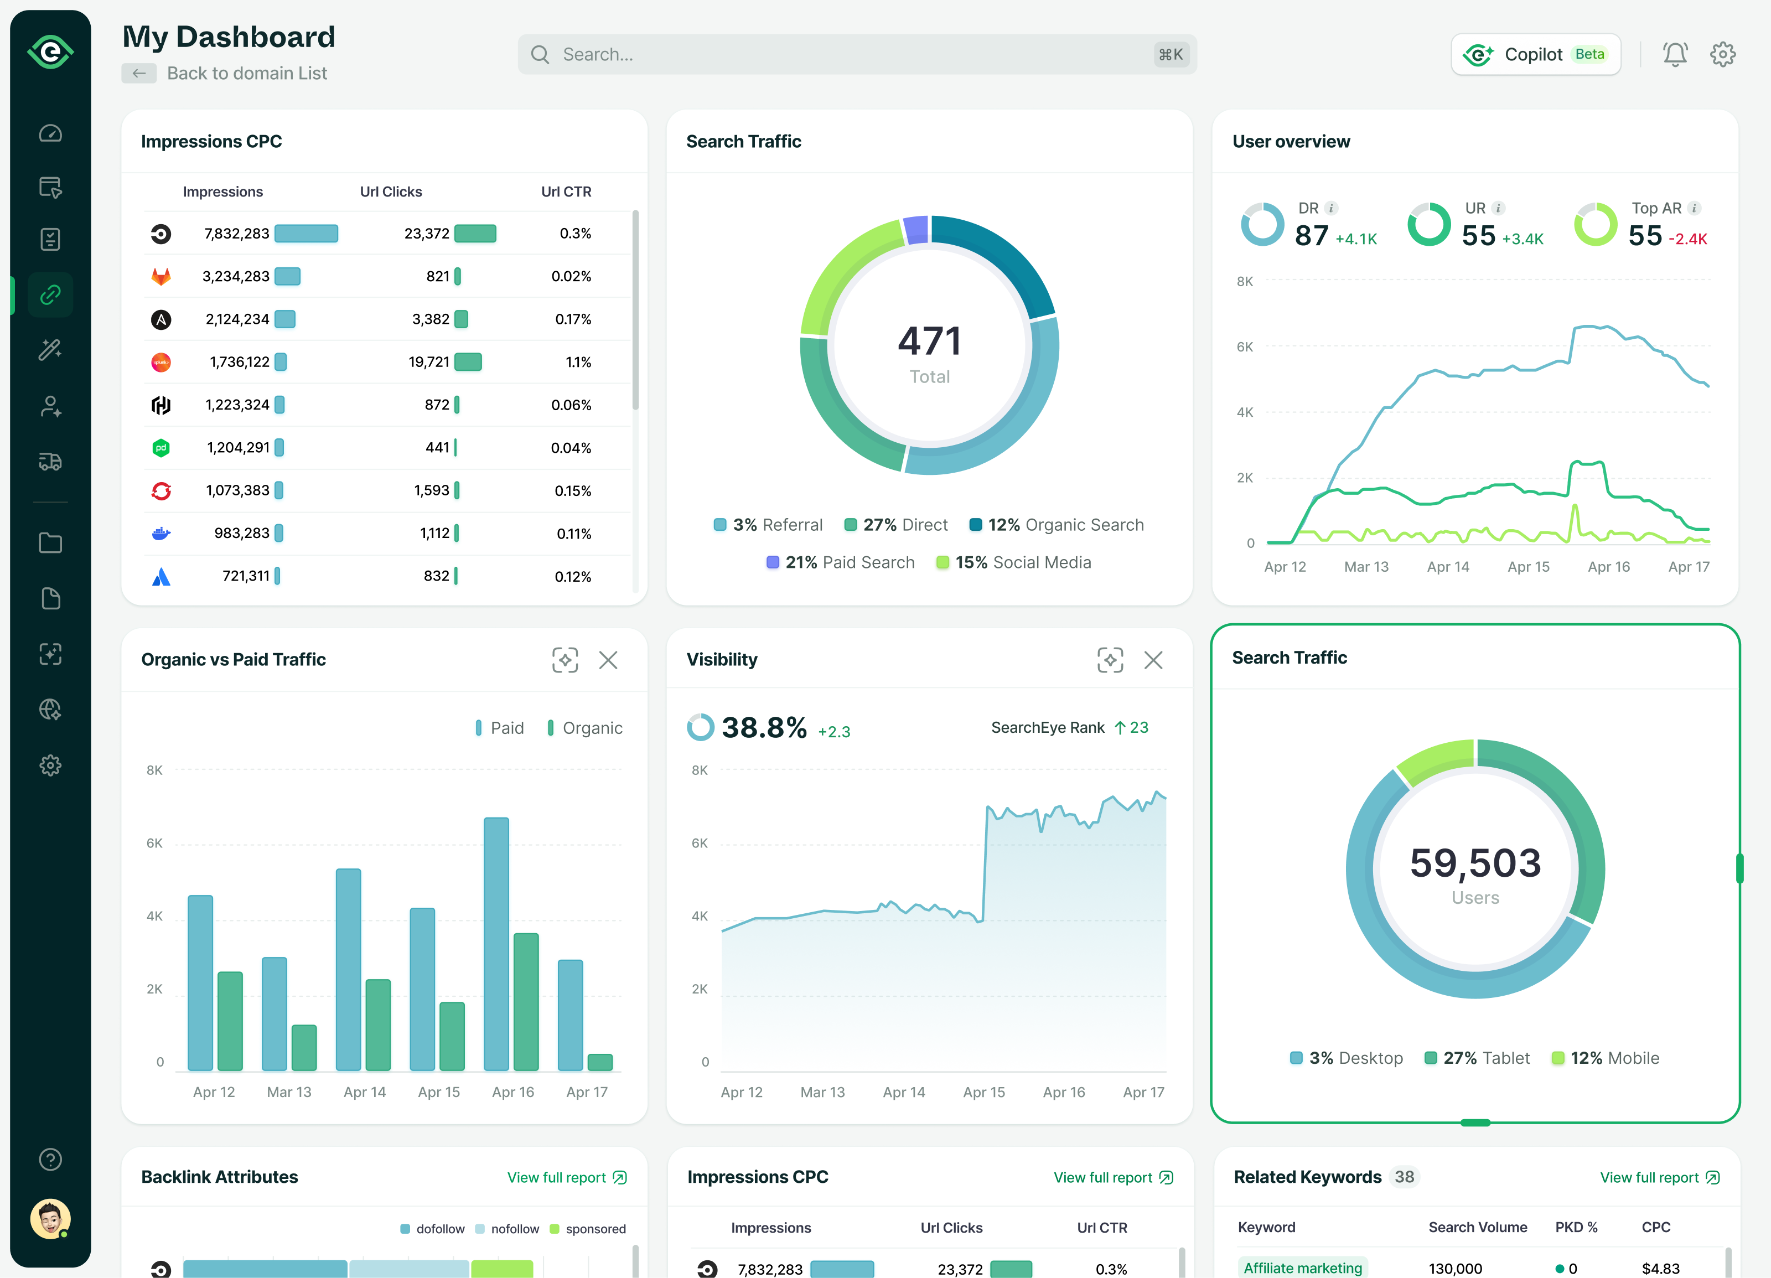Screen dimensions: 1771x1278
Task: Open the globe tool near bottom of sidebar
Action: click(50, 709)
